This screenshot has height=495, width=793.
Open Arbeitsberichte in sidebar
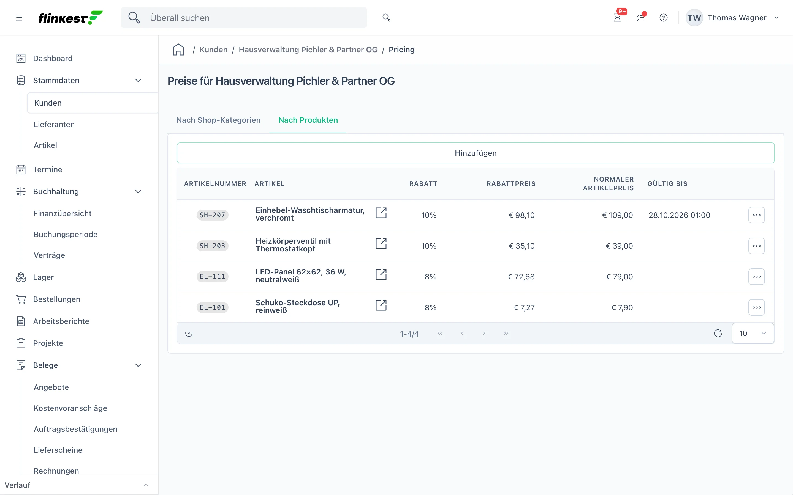tap(61, 321)
